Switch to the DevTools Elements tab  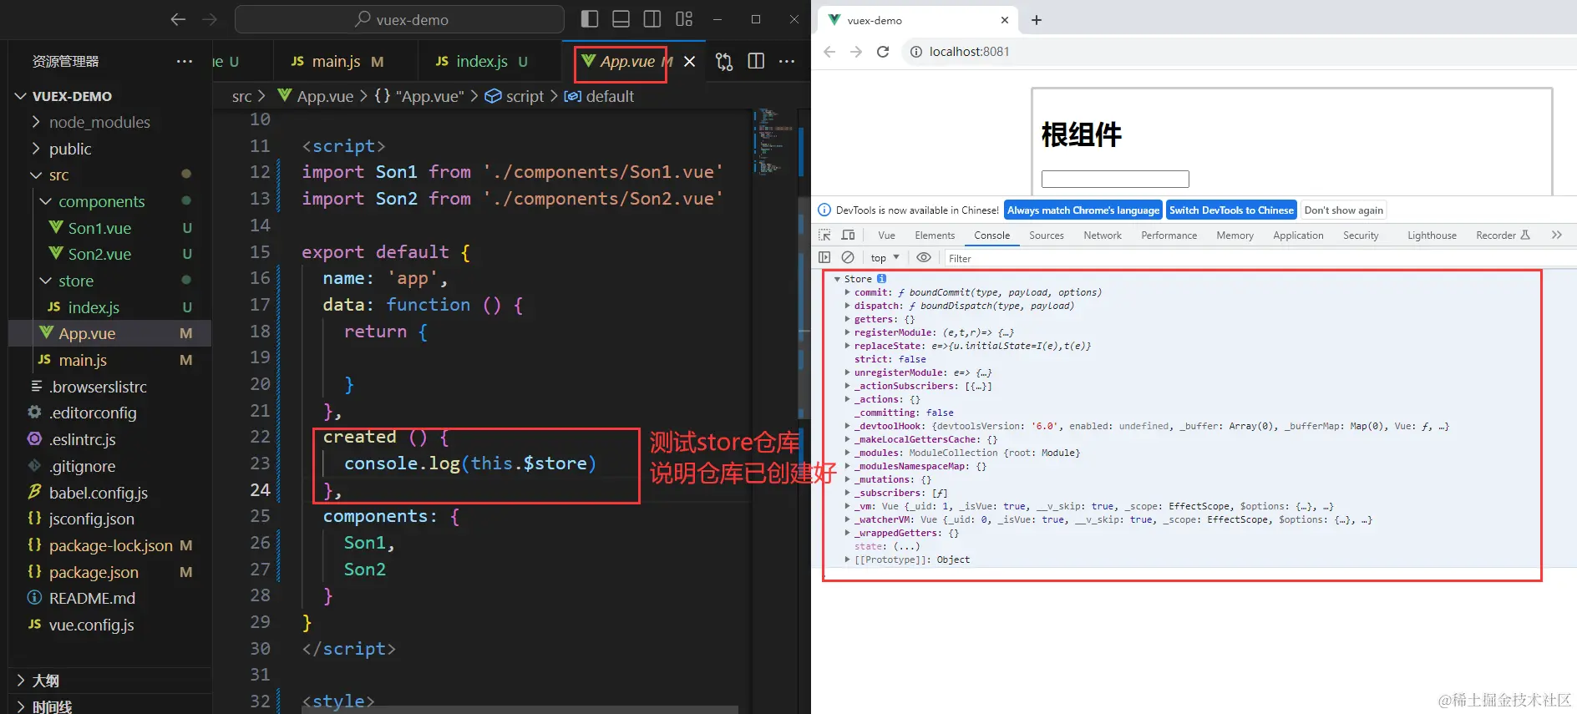pyautogui.click(x=935, y=235)
